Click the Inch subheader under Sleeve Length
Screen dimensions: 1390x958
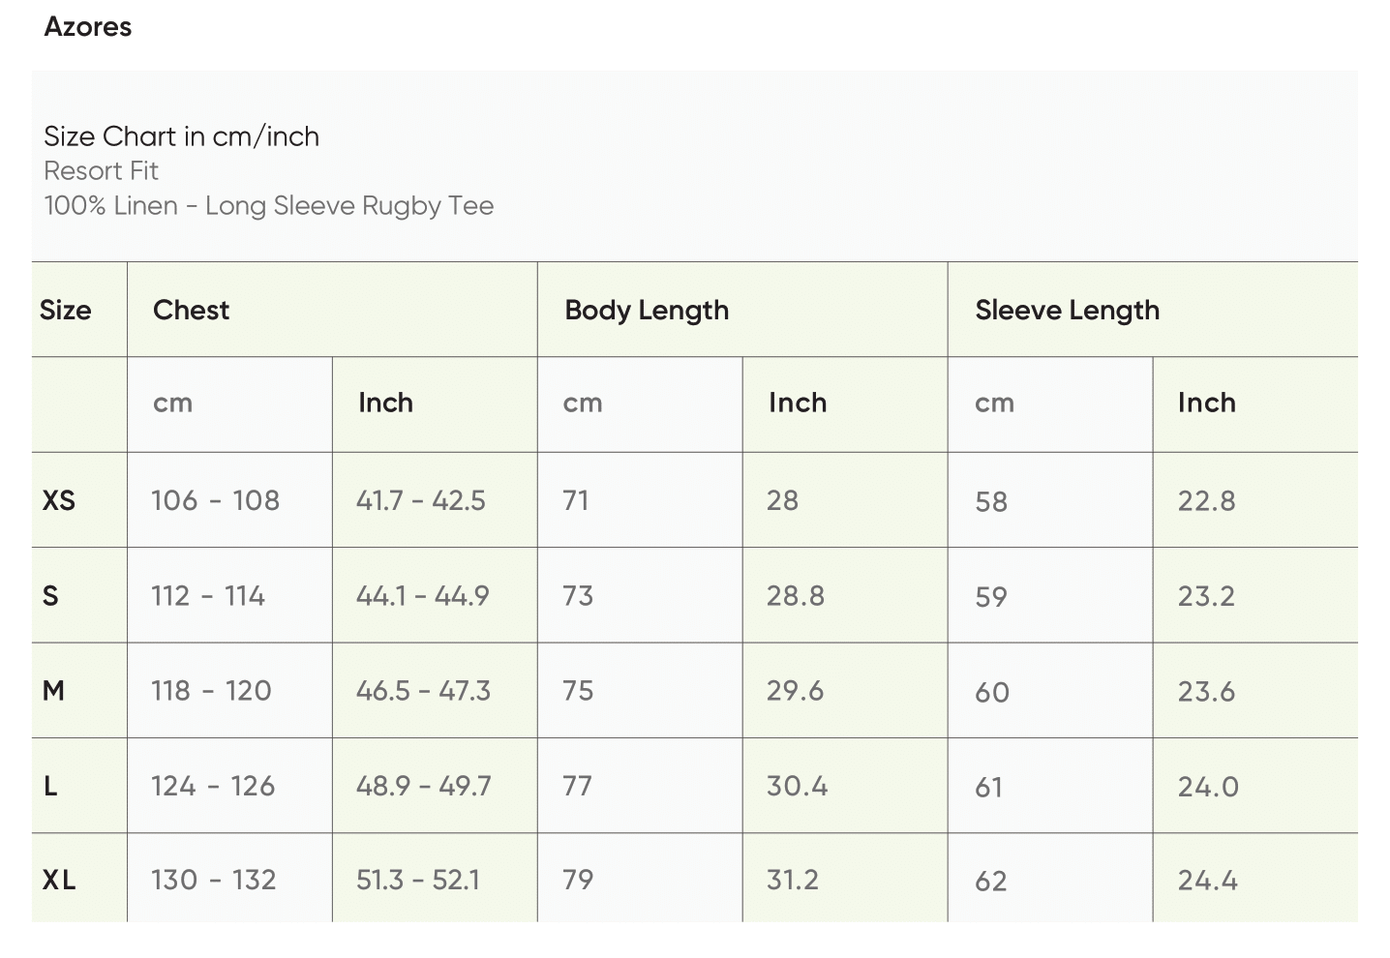[x=1206, y=404]
